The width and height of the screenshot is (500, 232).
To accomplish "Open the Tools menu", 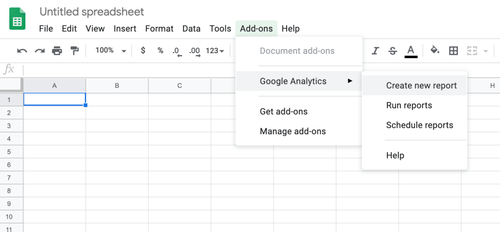I will point(220,29).
